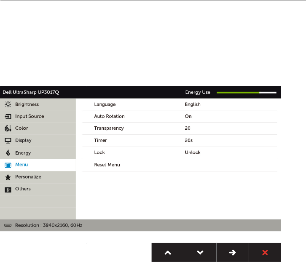Click the English language value
Image resolution: width=306 pixels, height=262 pixels.
[x=193, y=104]
